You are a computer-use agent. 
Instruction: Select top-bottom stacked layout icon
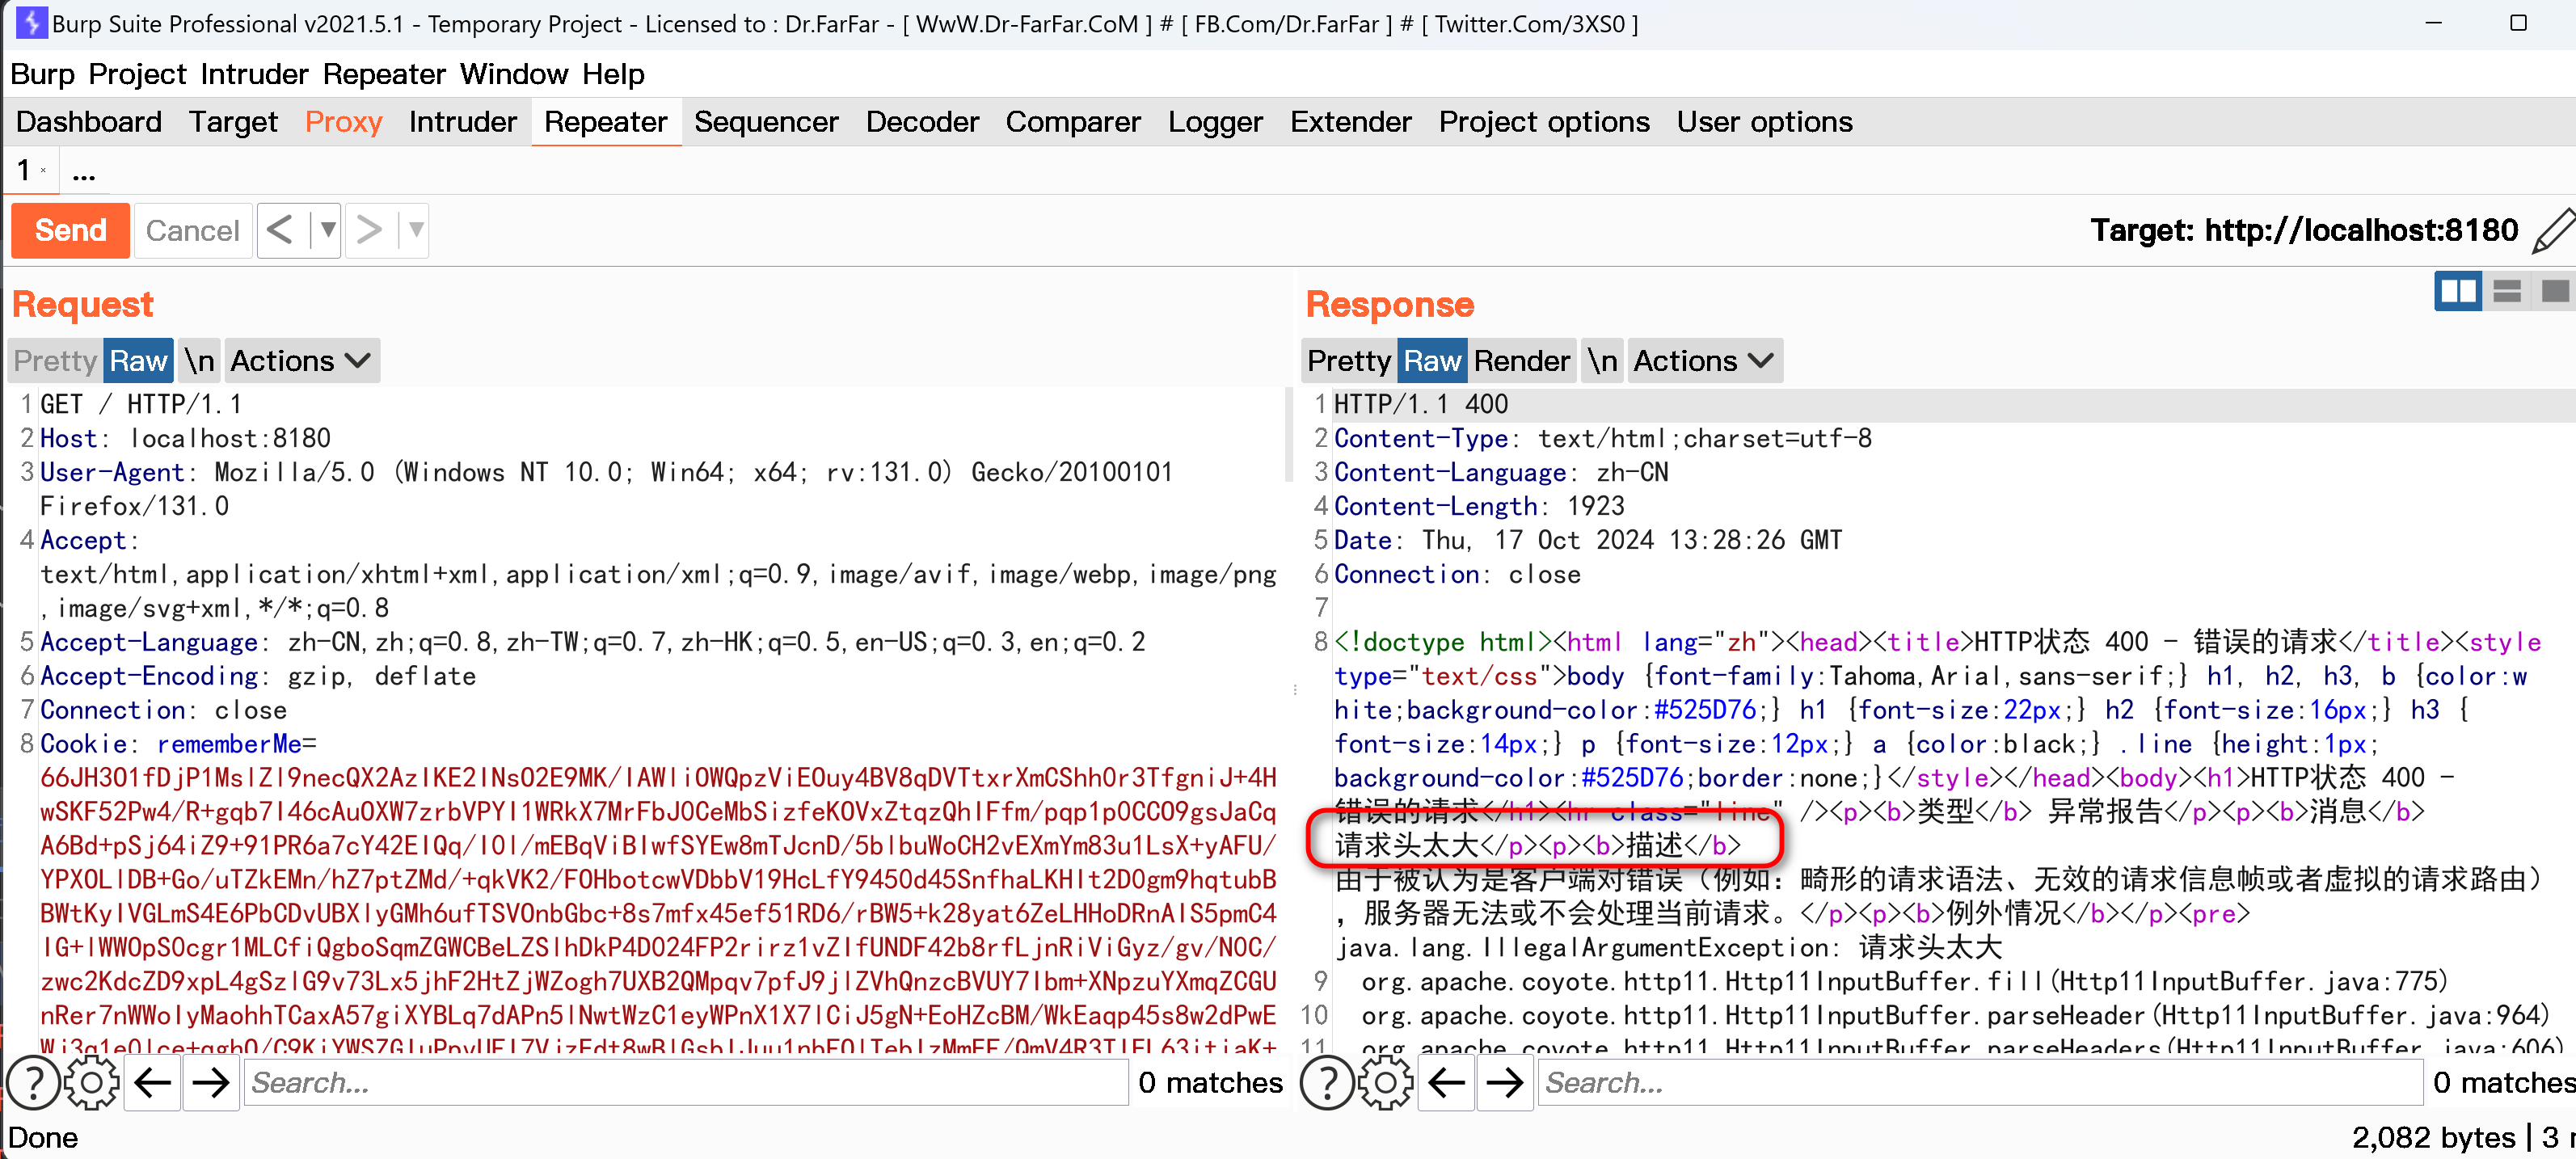2506,291
